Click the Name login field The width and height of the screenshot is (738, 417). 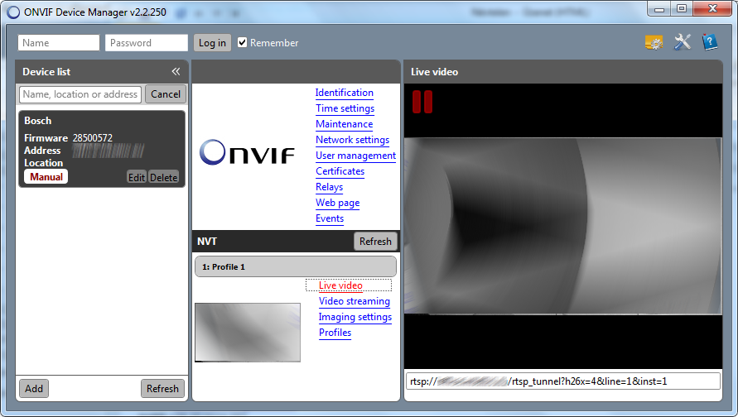59,43
